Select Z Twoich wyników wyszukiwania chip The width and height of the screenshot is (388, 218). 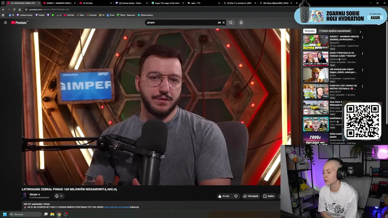(x=335, y=31)
